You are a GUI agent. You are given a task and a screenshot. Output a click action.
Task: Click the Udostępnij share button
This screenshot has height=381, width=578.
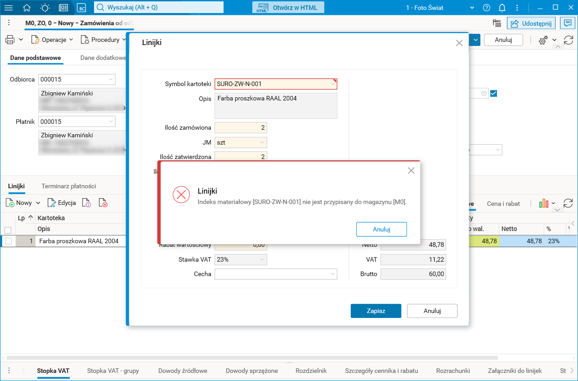coord(531,23)
